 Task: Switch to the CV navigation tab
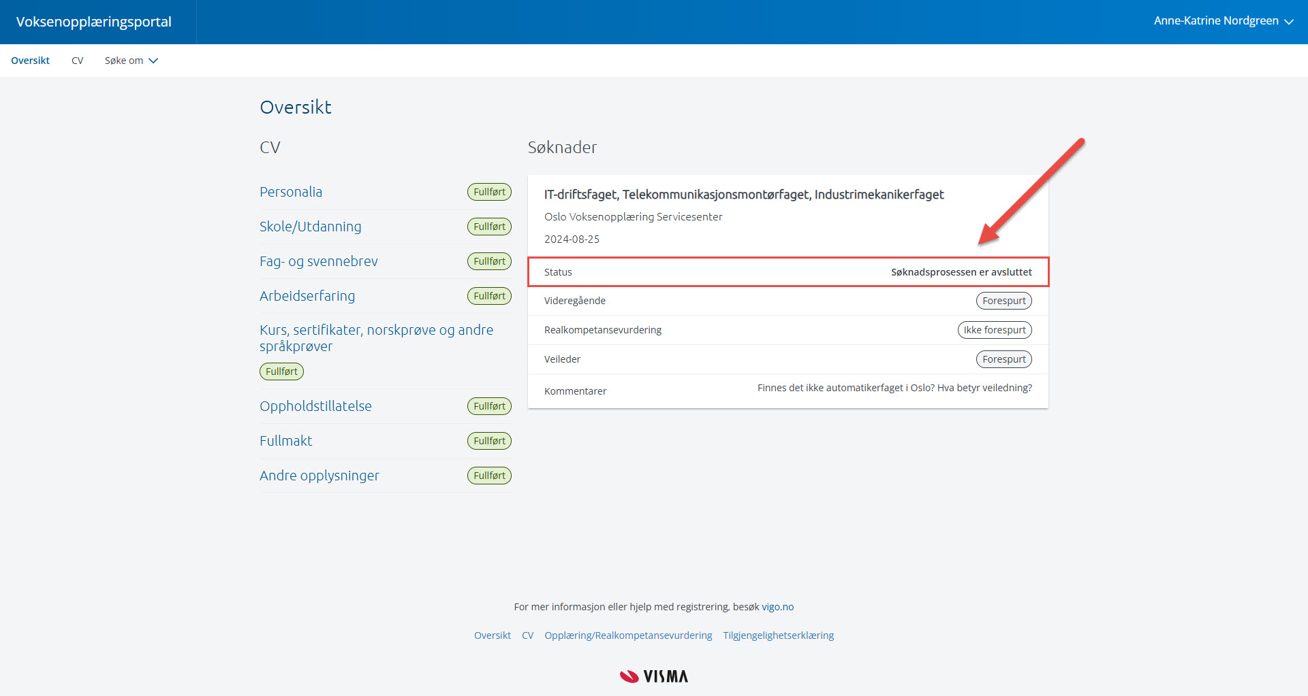click(77, 61)
